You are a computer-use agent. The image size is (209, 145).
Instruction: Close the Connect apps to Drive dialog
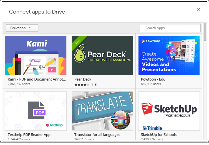coord(199,9)
